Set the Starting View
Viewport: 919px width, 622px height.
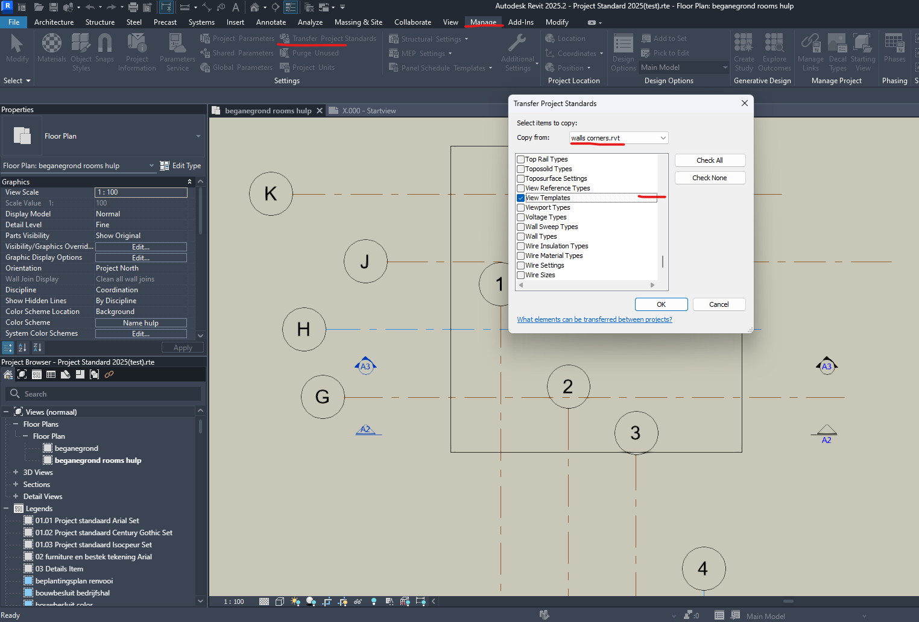863,52
